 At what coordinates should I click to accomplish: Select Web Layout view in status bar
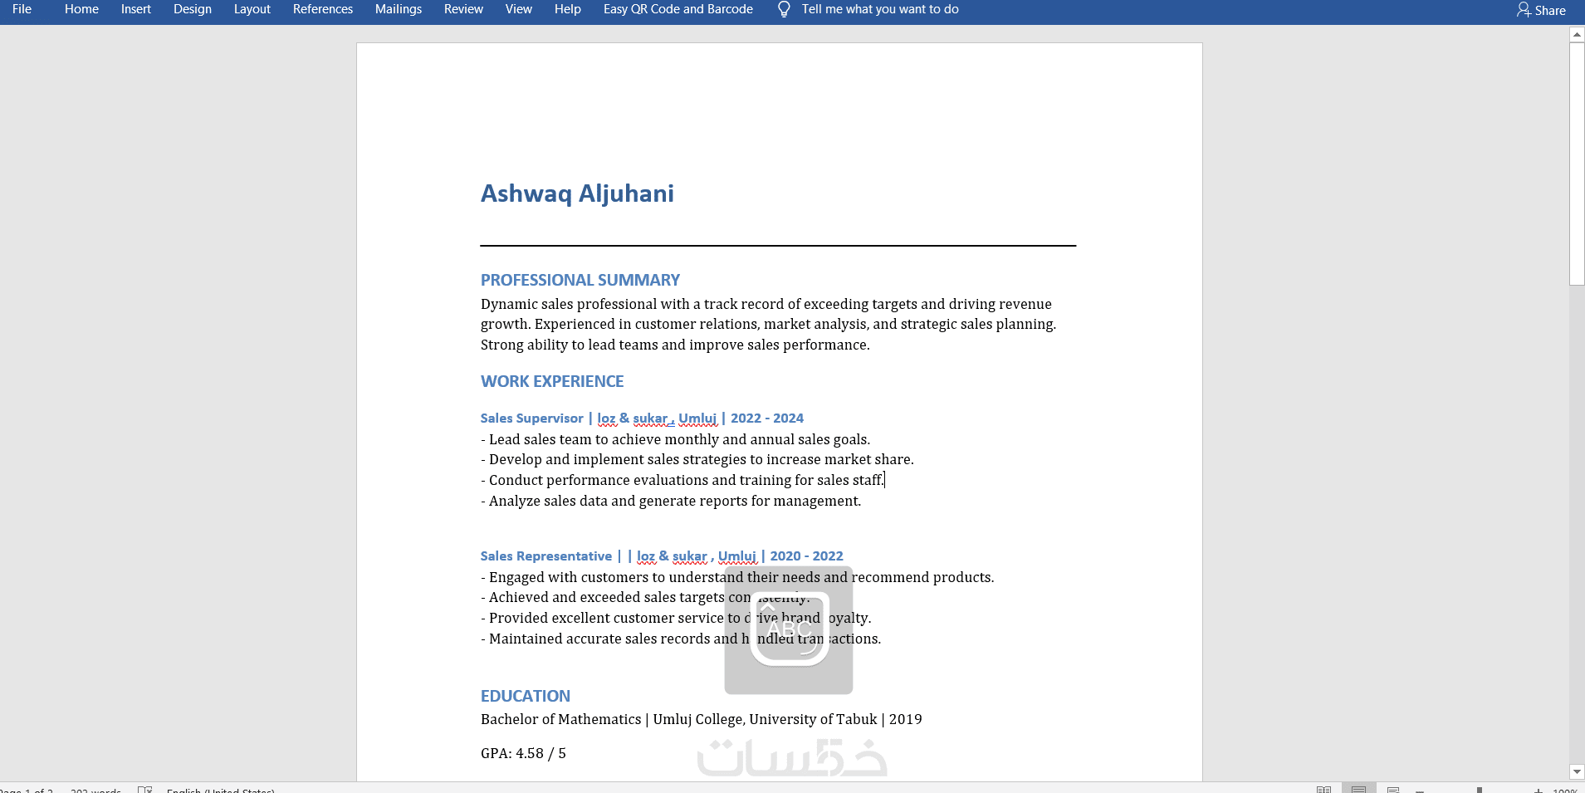tap(1393, 789)
